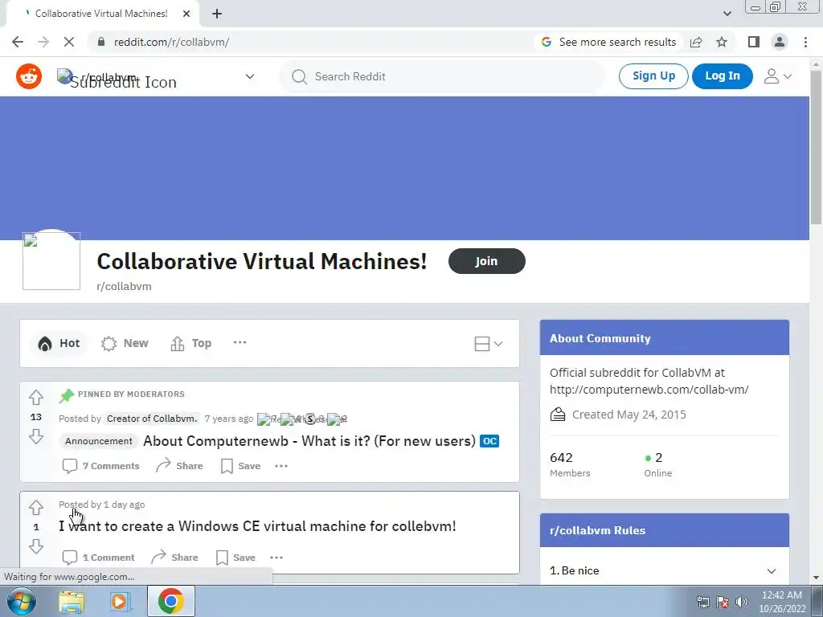The width and height of the screenshot is (823, 617).
Task: Open the 7 Comments of pinned post
Action: pyautogui.click(x=100, y=466)
